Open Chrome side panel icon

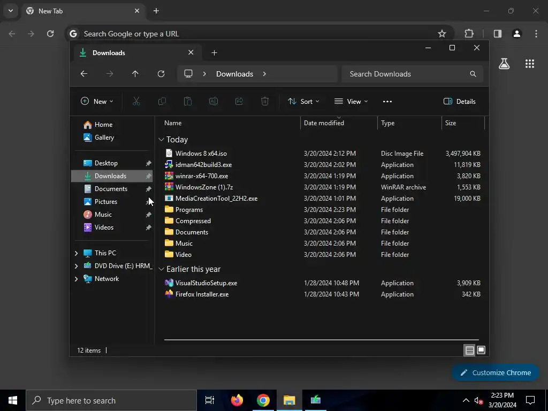498,34
